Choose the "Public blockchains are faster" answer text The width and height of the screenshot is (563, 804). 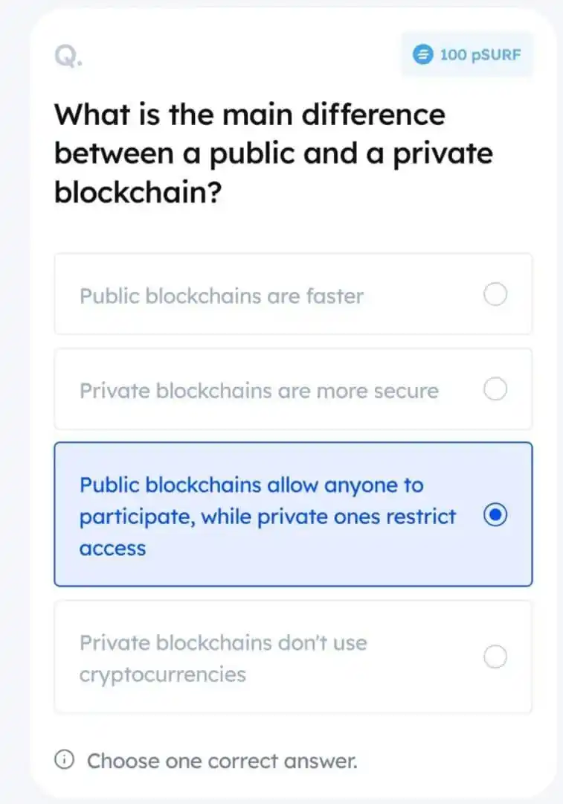(222, 296)
